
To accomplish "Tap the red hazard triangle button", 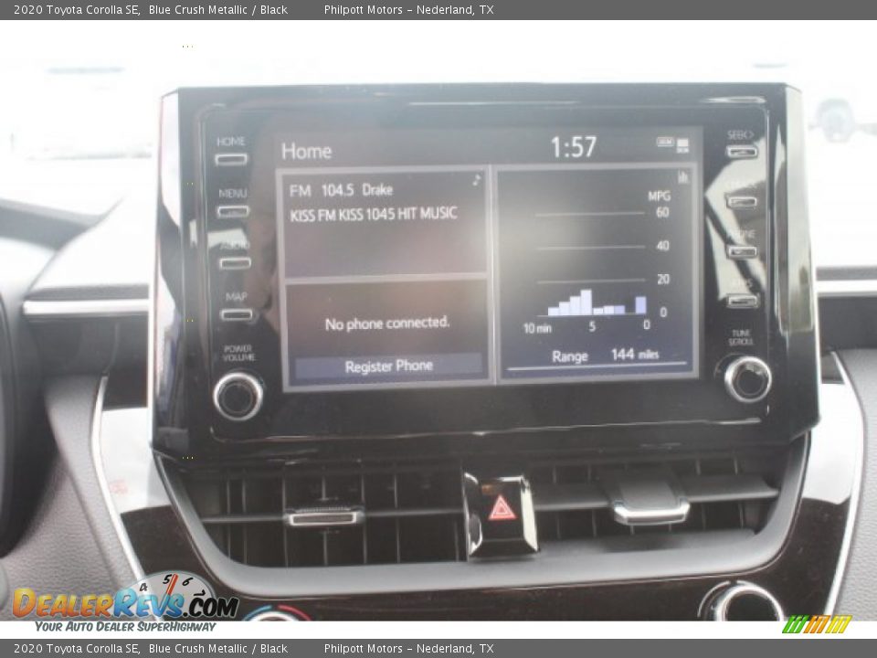I will click(x=502, y=509).
